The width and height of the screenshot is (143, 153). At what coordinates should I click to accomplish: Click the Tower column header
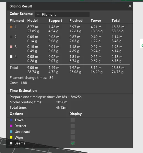tap(96, 21)
